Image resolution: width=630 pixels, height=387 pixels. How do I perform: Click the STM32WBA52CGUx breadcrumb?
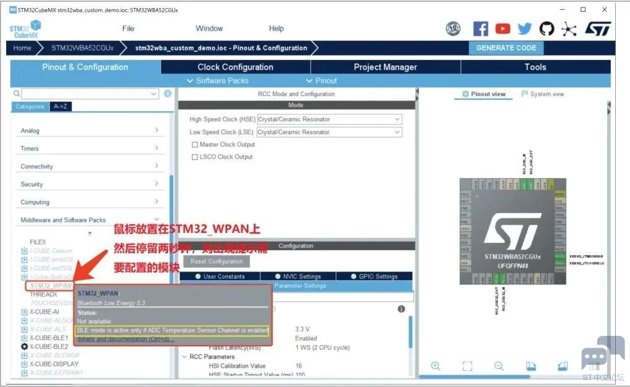(82, 48)
